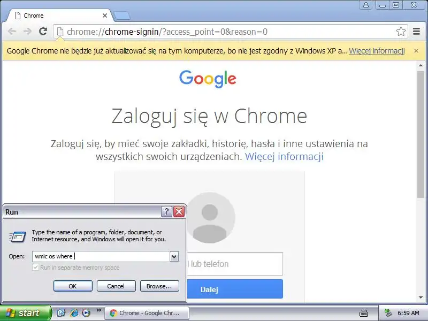
Task: Click the Run dialog program icon
Action: click(18, 236)
